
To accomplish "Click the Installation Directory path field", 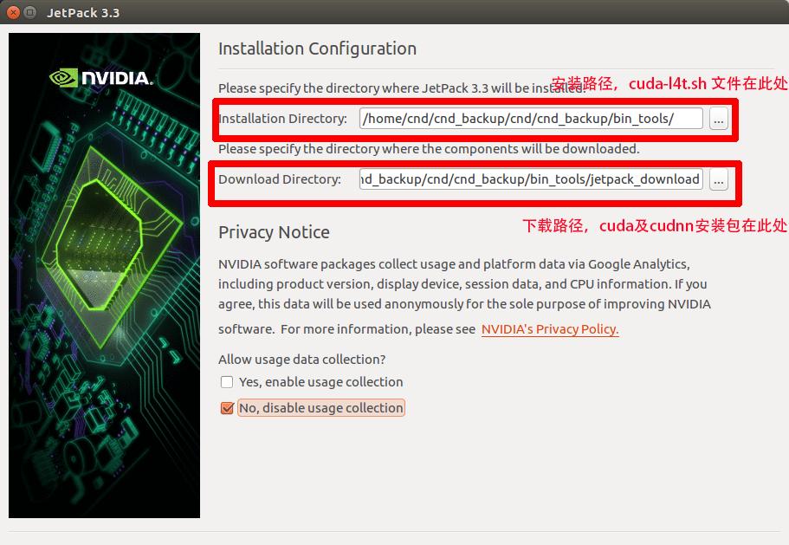I will coord(531,119).
